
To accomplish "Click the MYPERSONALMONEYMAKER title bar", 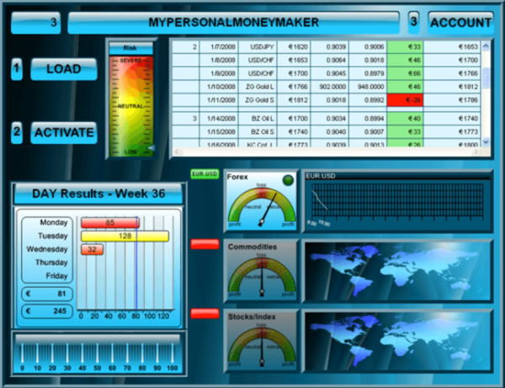I will click(x=233, y=23).
